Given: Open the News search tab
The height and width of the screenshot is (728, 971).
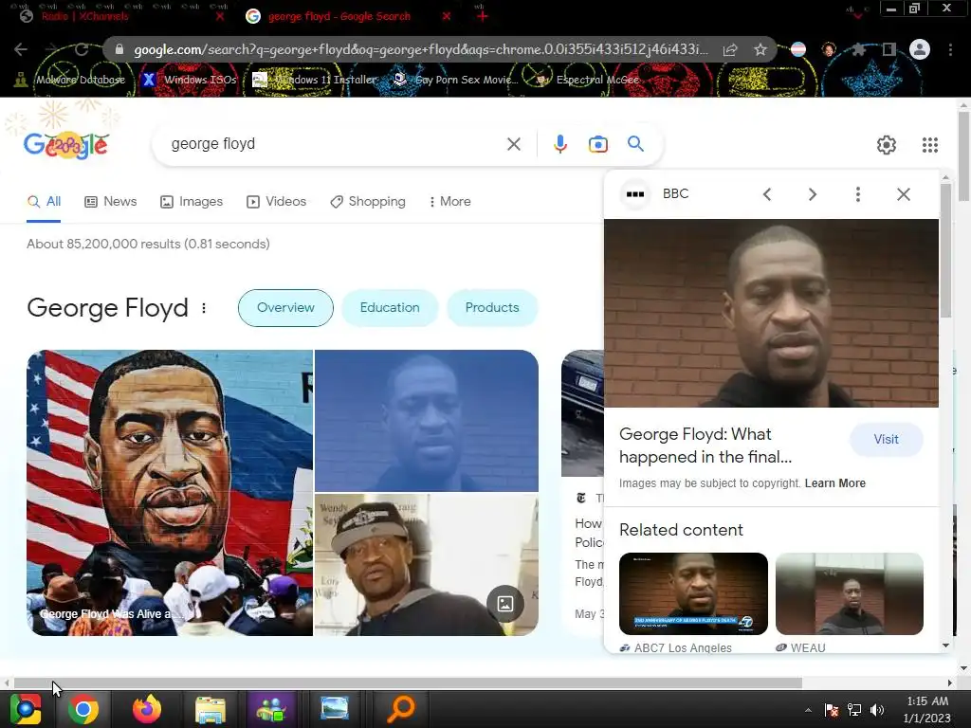Looking at the screenshot, I should (x=111, y=201).
